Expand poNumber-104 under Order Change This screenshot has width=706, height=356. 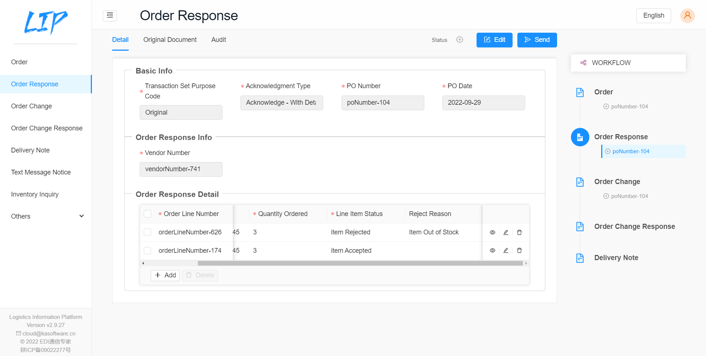tap(606, 196)
